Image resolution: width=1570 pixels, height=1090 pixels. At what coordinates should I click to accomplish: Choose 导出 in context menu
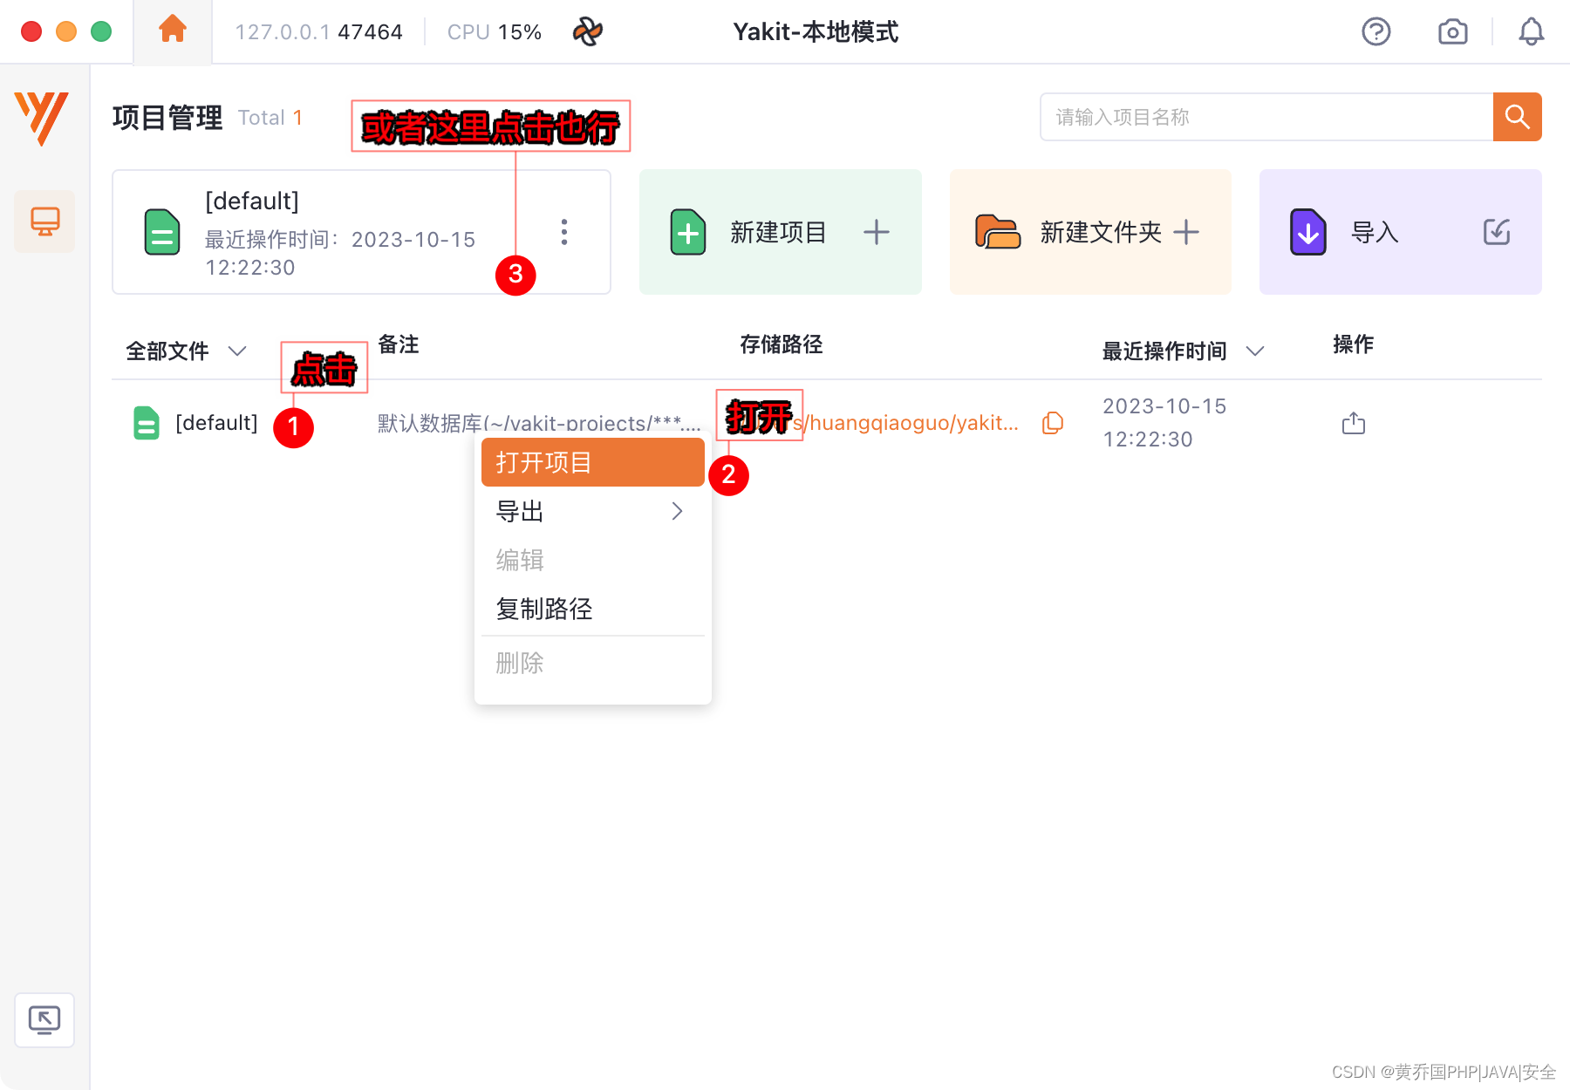tap(593, 511)
